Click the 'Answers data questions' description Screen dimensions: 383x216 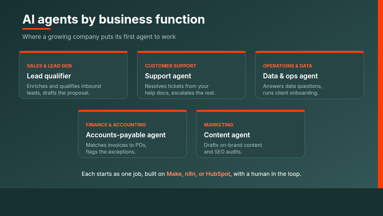(293, 90)
